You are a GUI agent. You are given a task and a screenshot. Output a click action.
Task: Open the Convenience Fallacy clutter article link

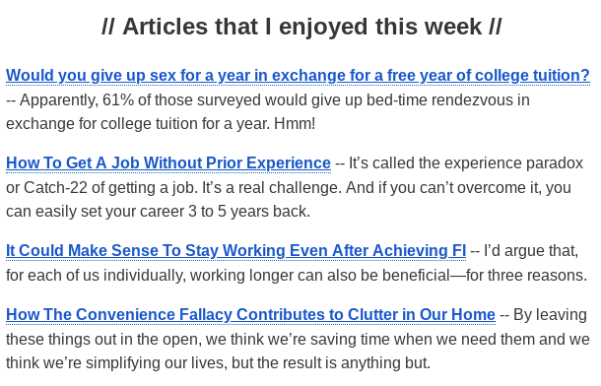[250, 315]
